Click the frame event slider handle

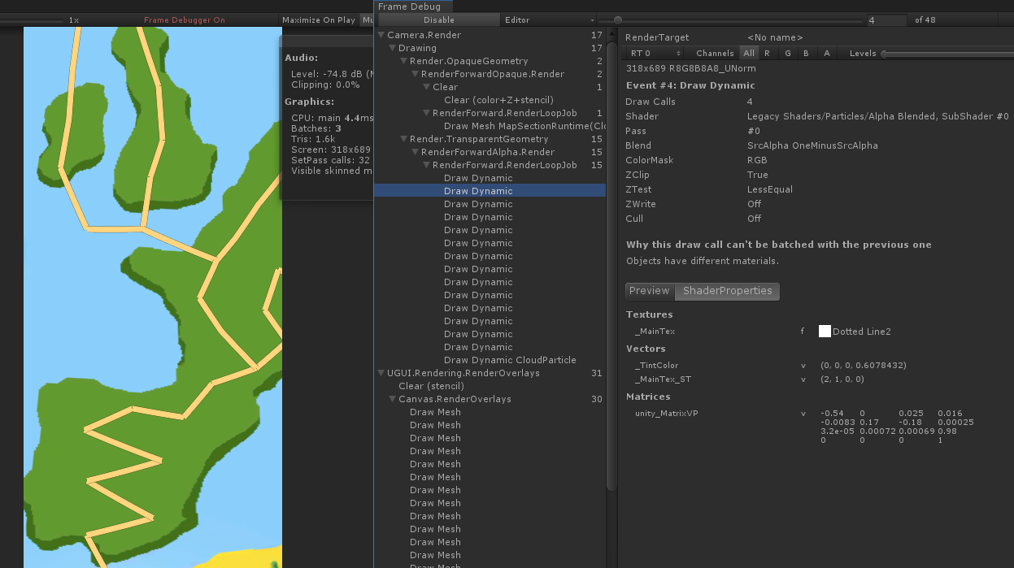618,20
